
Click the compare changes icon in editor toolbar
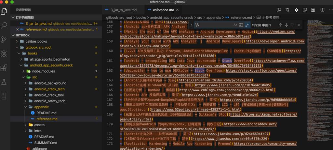pos(287,10)
